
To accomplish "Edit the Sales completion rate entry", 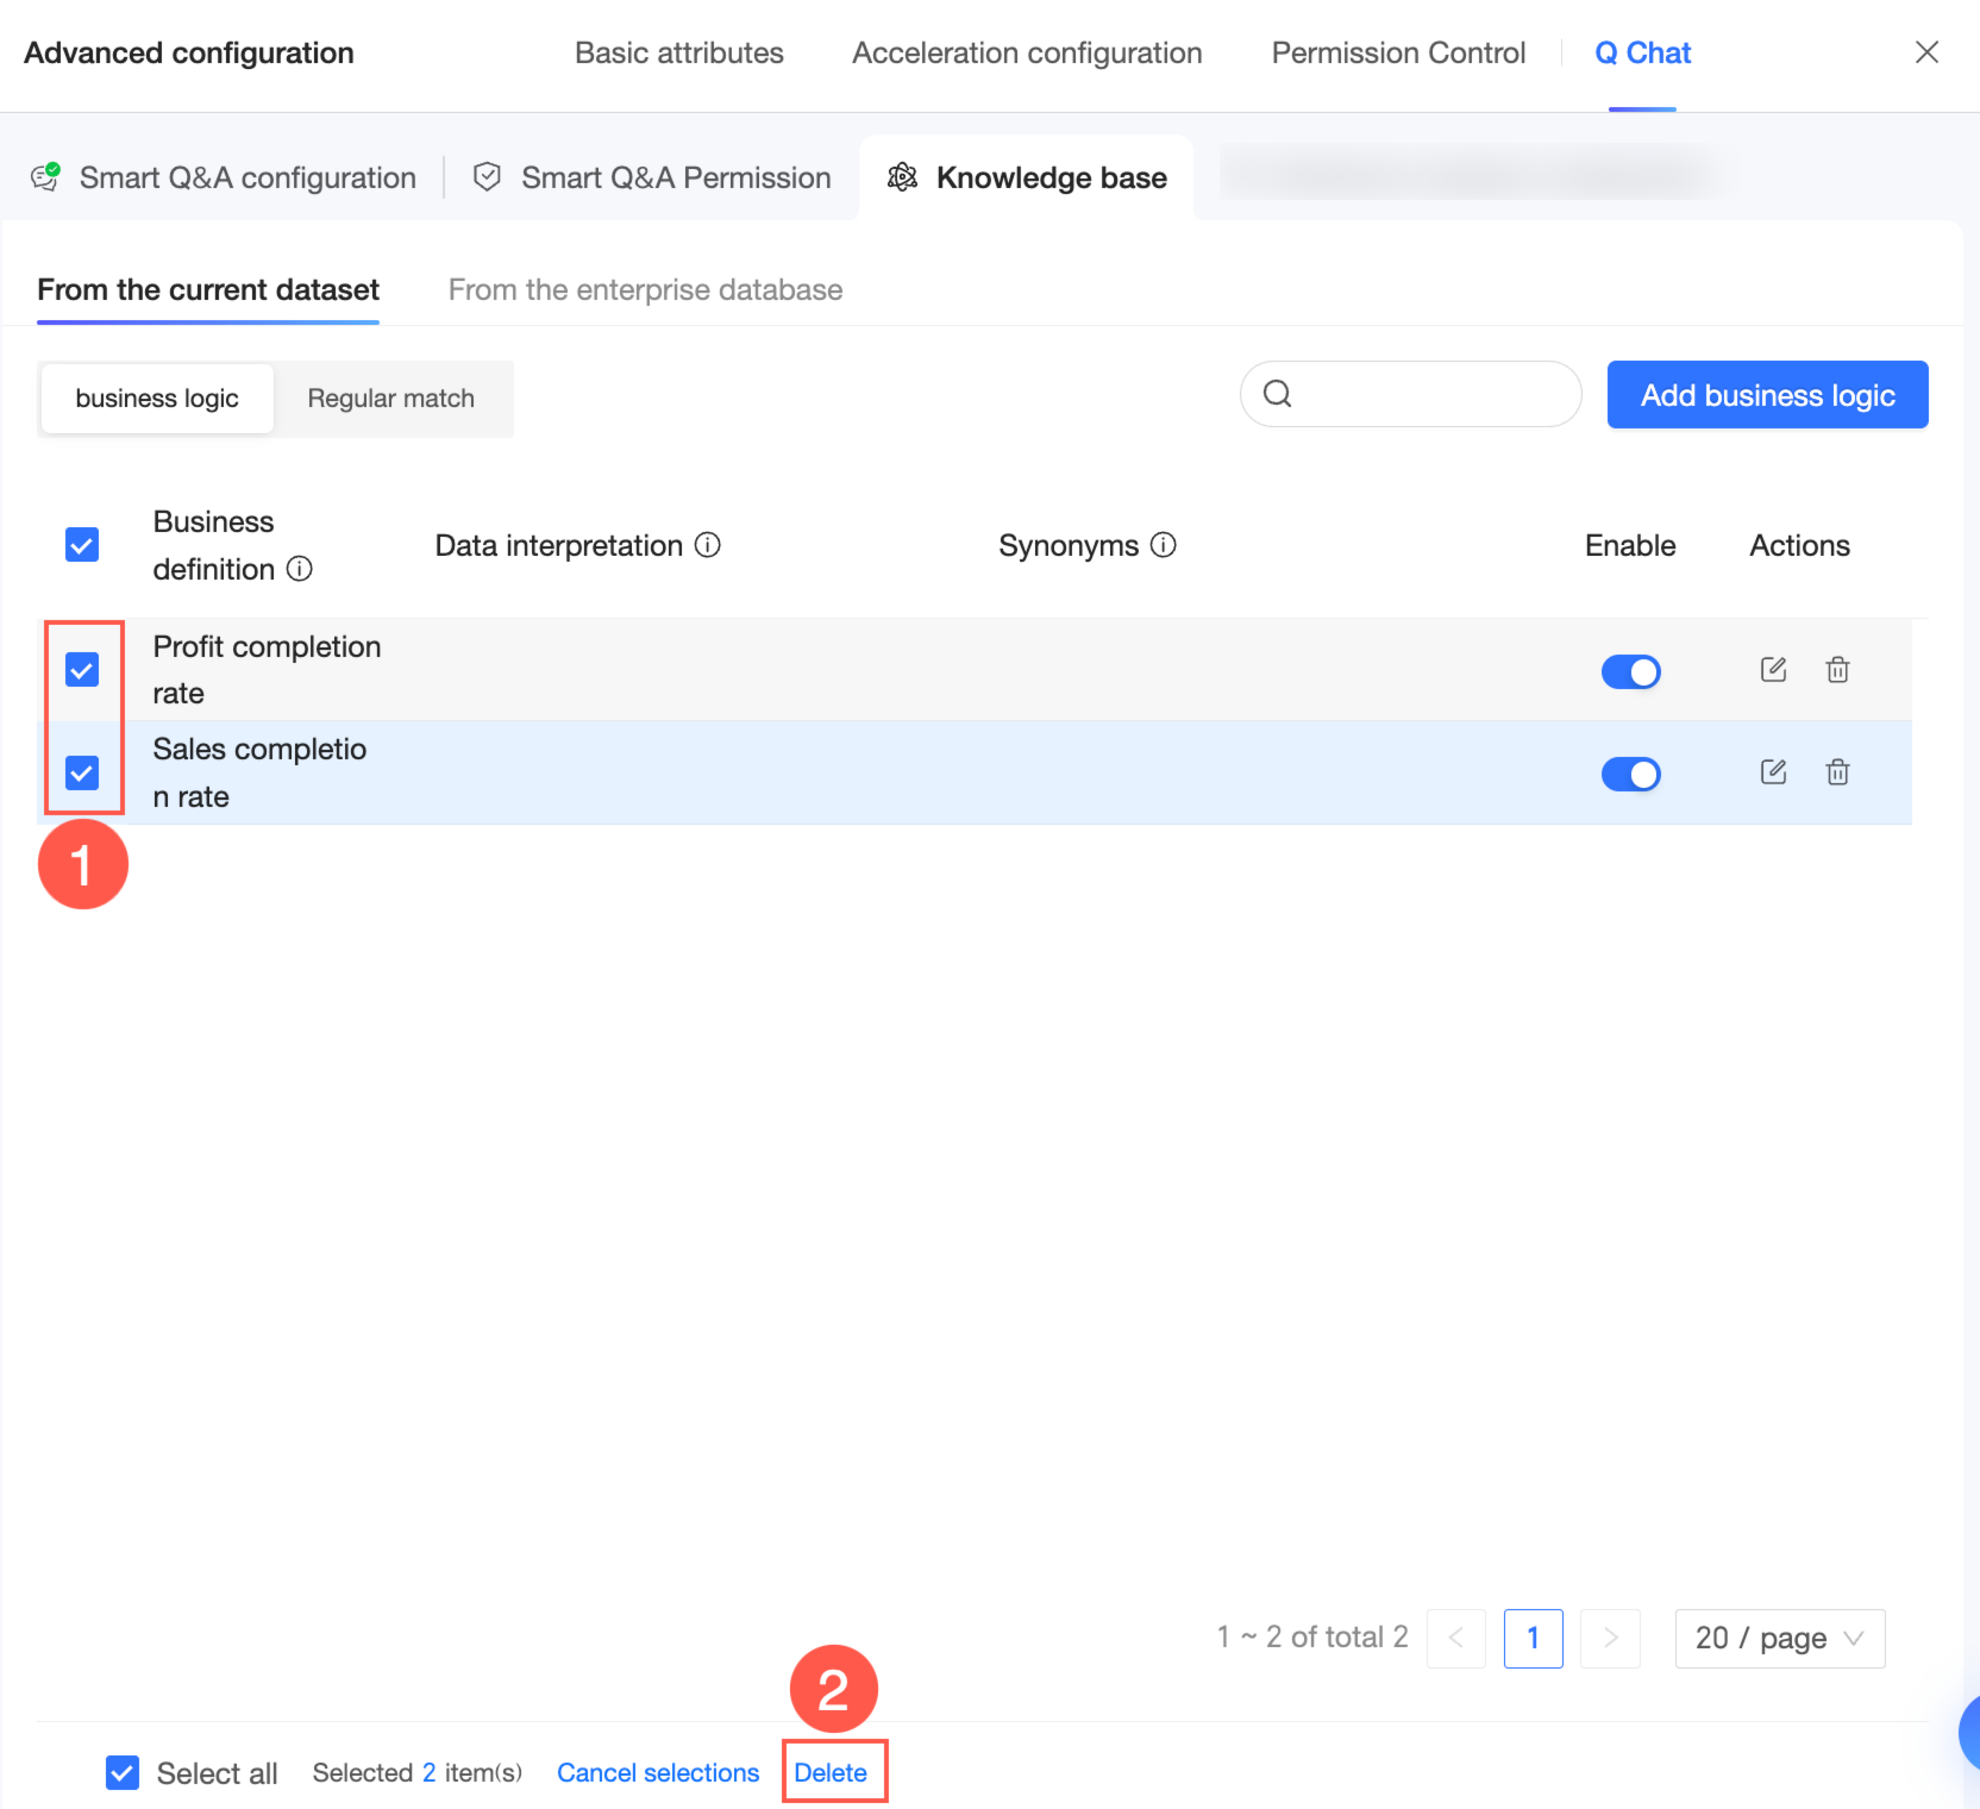I will (1773, 772).
